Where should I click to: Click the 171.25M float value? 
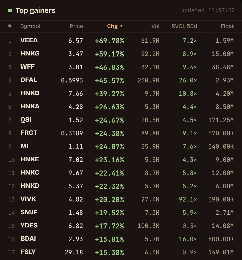click(x=221, y=120)
